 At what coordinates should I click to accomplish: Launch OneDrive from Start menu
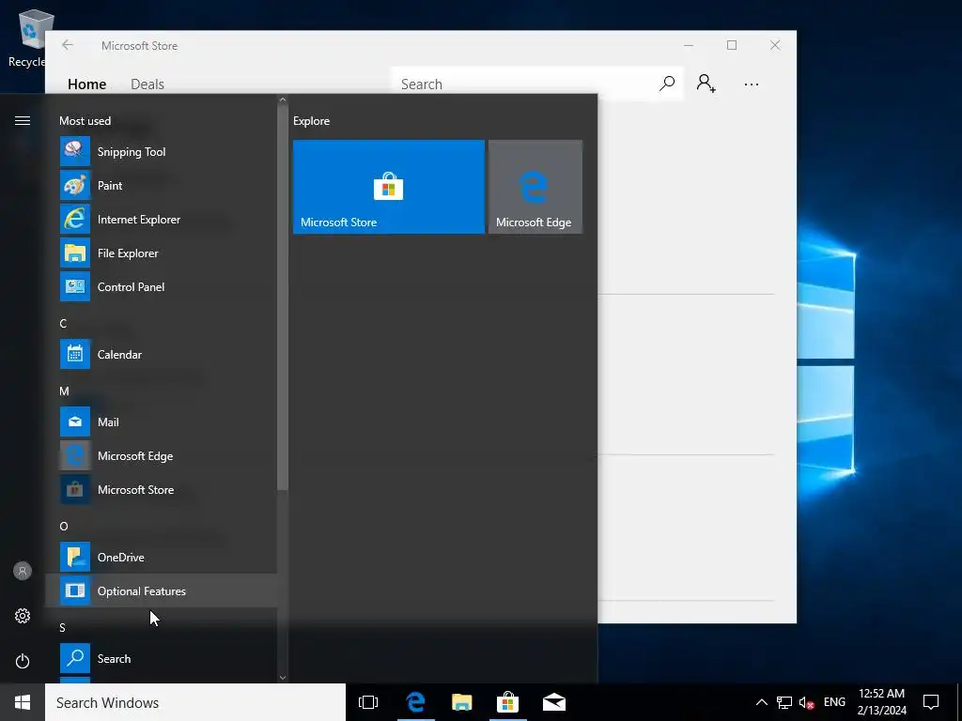(161, 557)
